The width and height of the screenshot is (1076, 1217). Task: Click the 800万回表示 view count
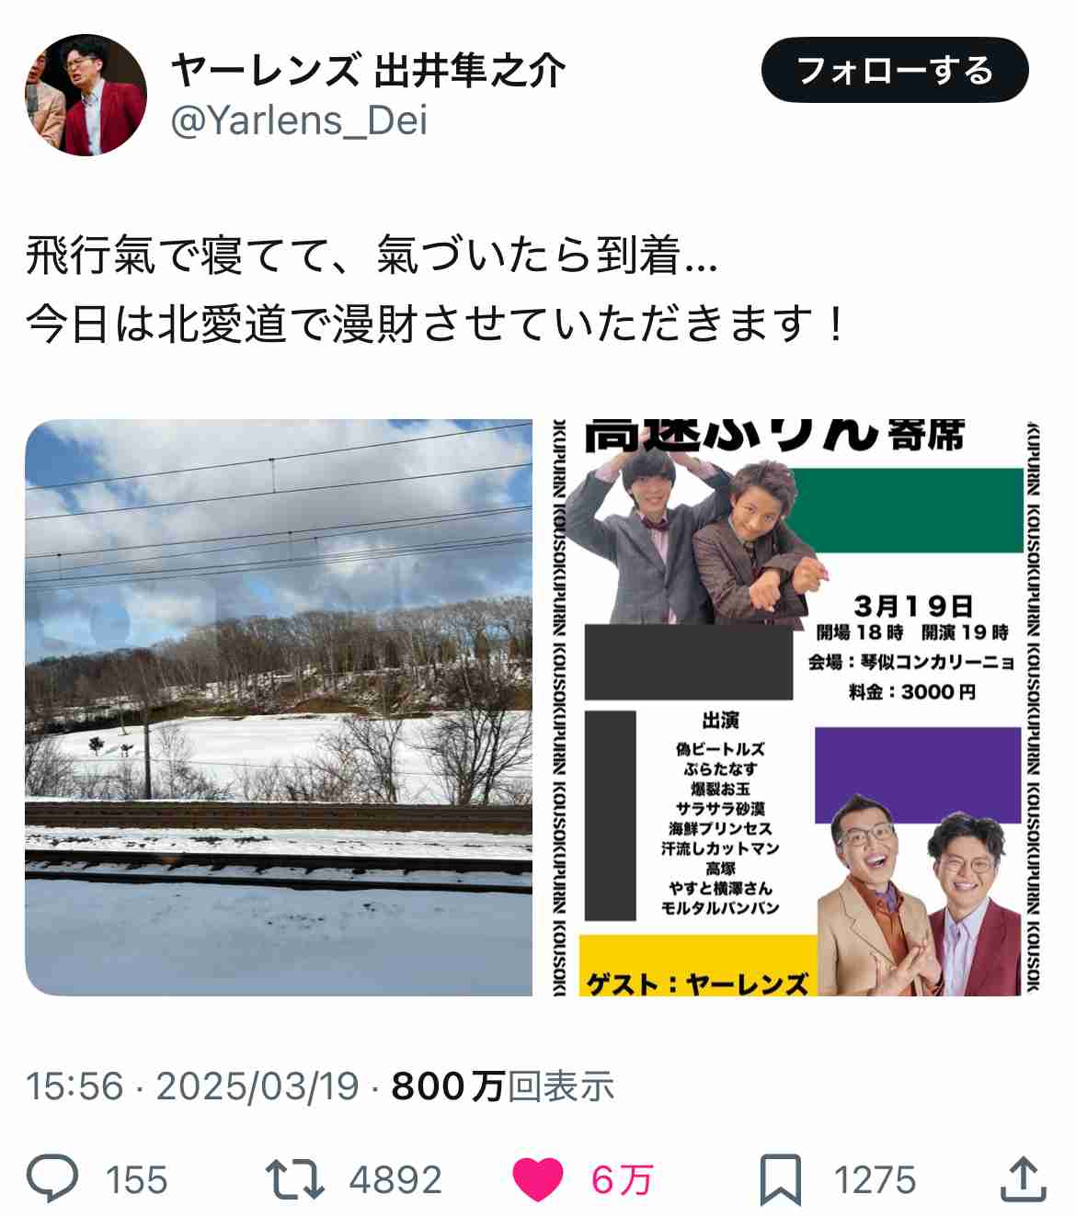pos(503,1086)
